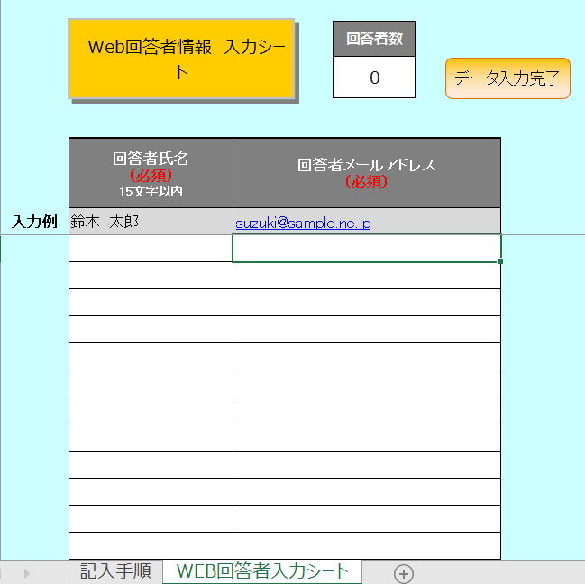Viewport: 585px width, 584px height.
Task: Click the bottom-most visible email address cell
Action: [x=366, y=545]
